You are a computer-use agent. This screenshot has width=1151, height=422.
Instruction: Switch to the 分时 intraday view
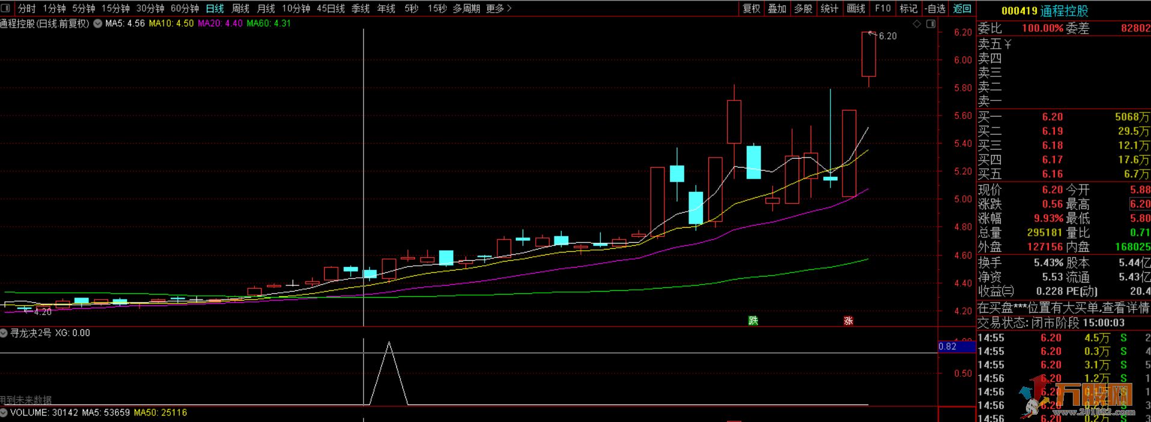click(x=27, y=8)
